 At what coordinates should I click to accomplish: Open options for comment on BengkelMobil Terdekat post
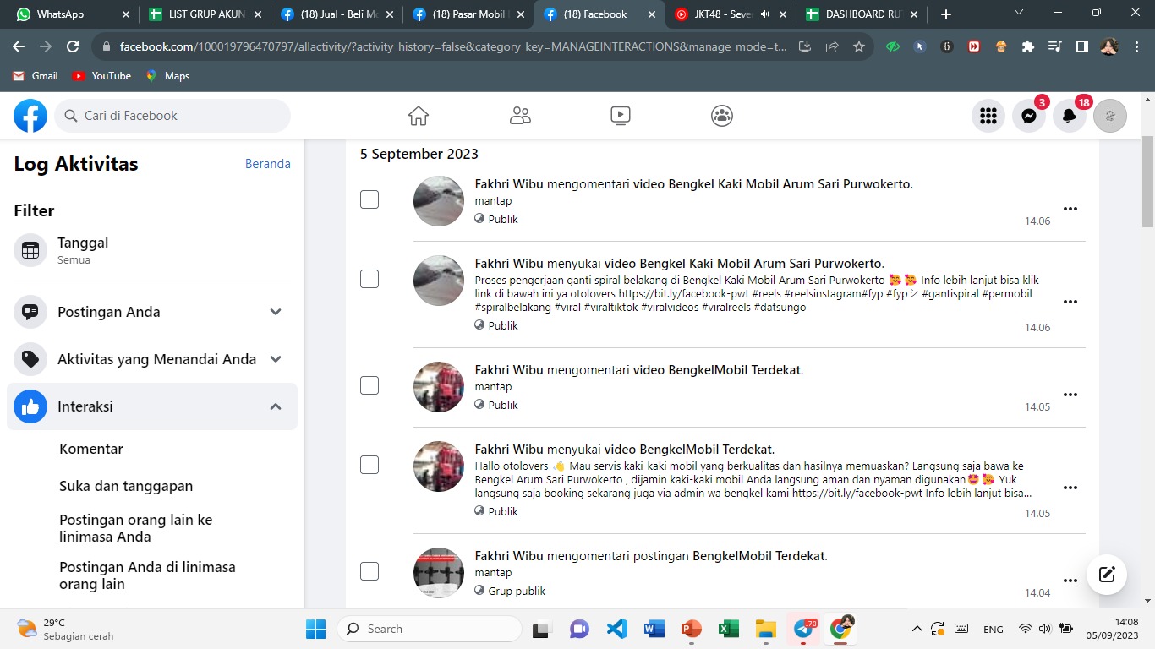tap(1070, 581)
